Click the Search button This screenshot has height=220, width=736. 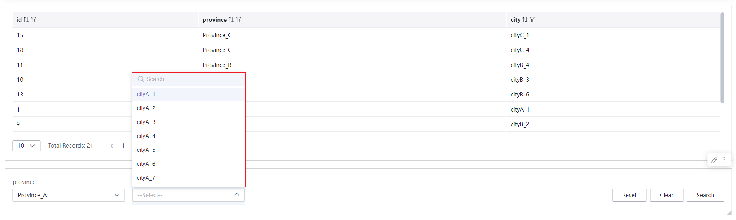coord(705,195)
